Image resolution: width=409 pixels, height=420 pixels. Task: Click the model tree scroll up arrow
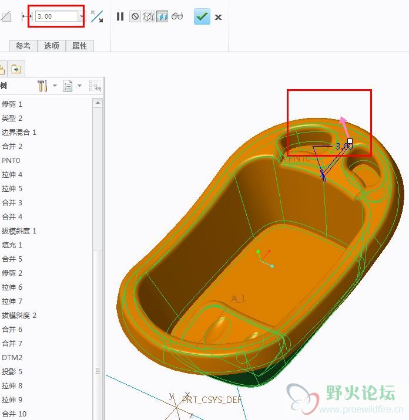pyautogui.click(x=98, y=103)
